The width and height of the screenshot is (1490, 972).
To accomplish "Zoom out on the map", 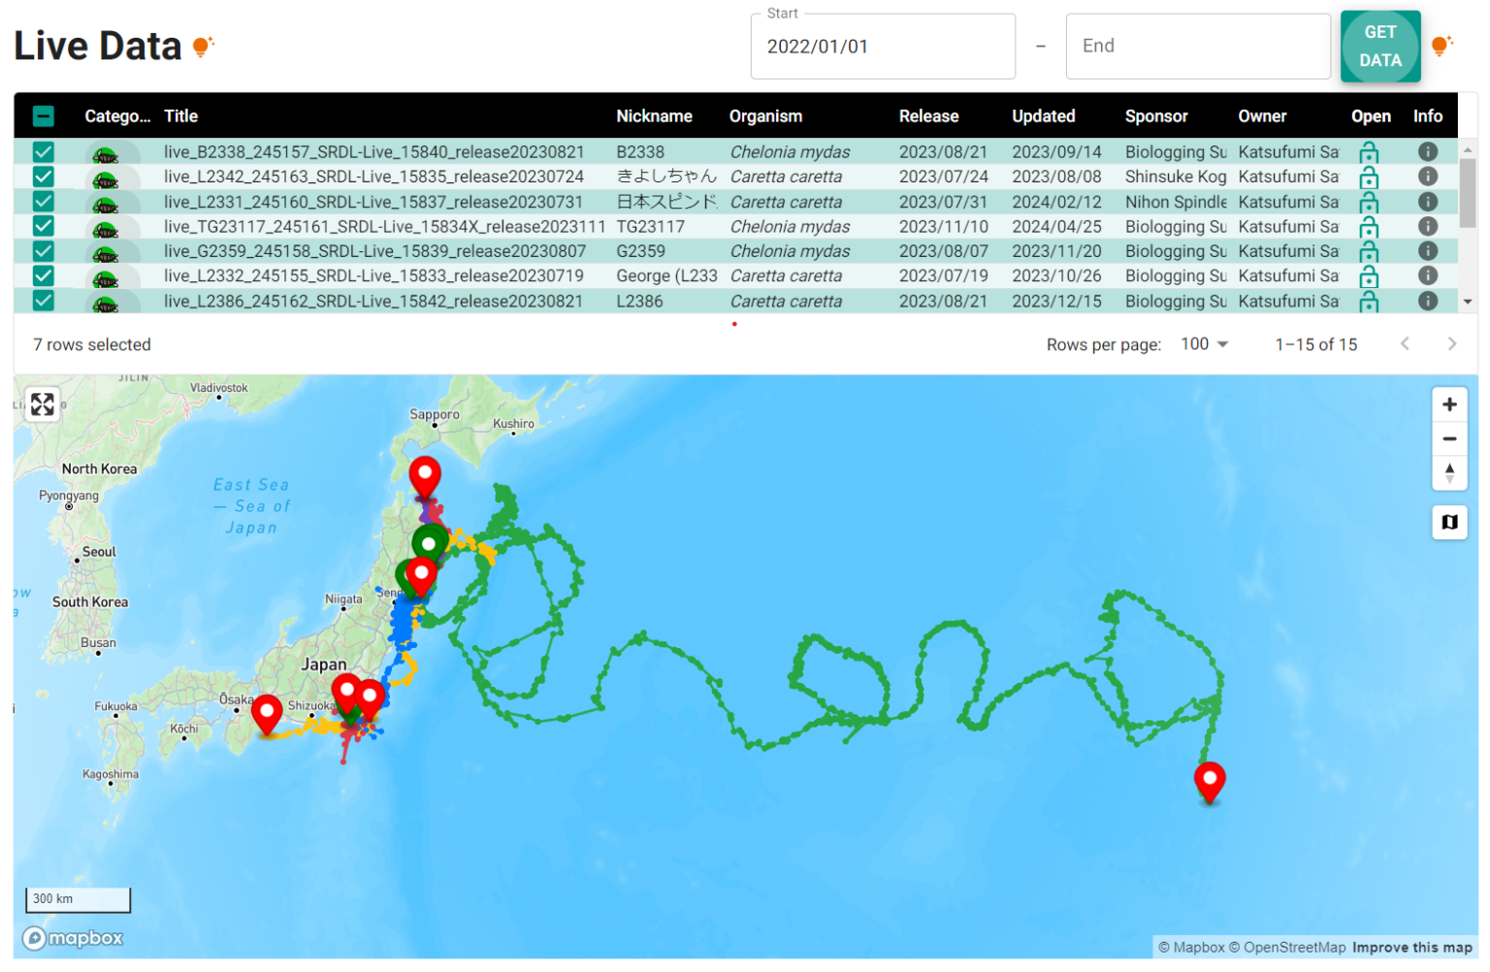I will (x=1449, y=438).
